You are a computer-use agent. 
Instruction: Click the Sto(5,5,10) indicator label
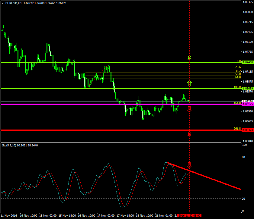8,145
